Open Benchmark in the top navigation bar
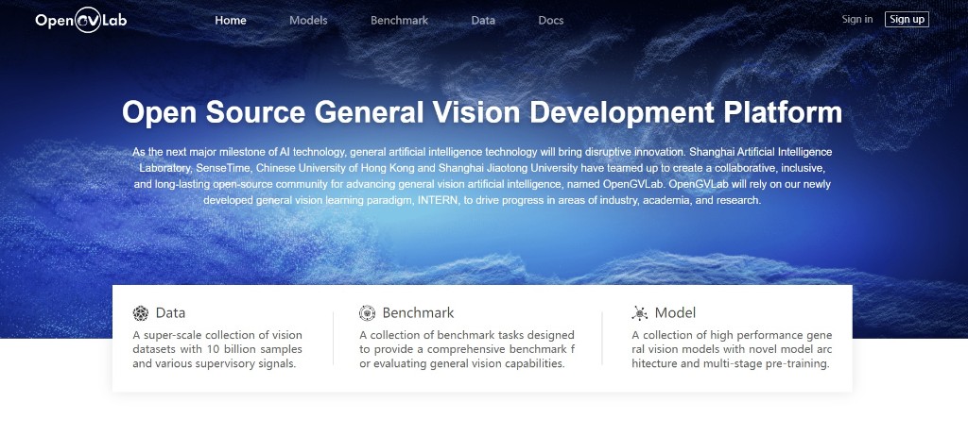Image resolution: width=968 pixels, height=435 pixels. tap(399, 20)
